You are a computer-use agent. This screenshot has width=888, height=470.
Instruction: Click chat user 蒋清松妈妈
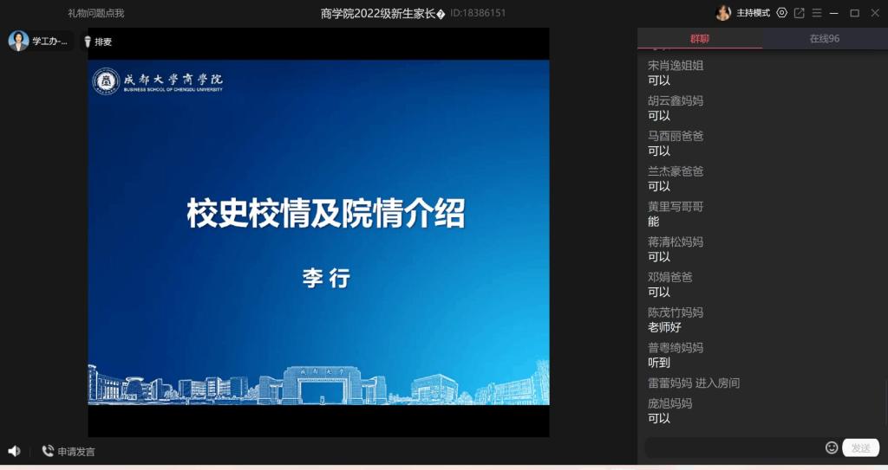[x=676, y=241]
